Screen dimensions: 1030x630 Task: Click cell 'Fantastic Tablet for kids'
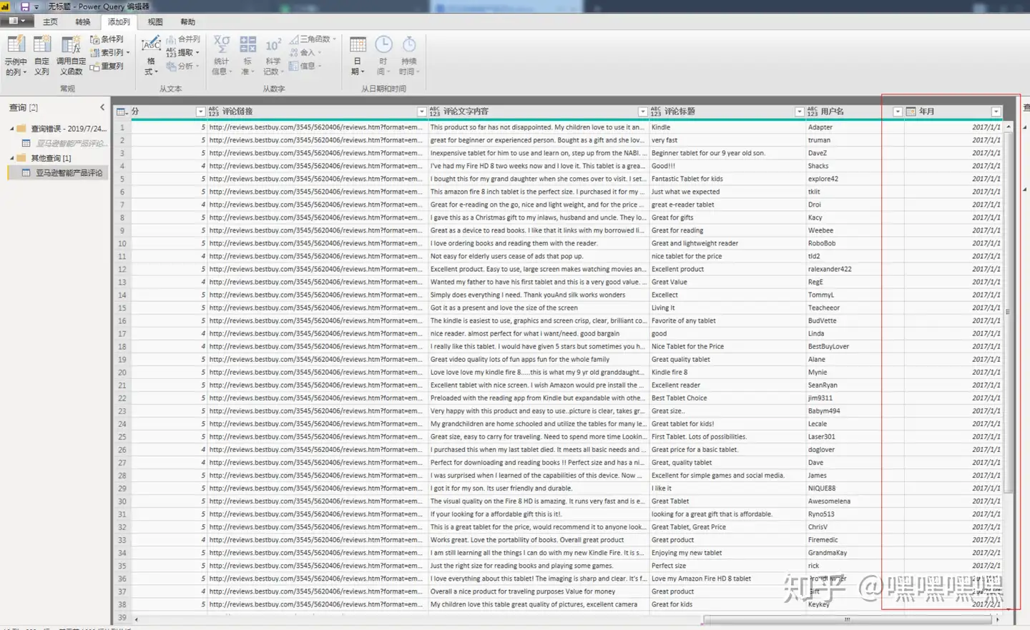click(727, 179)
